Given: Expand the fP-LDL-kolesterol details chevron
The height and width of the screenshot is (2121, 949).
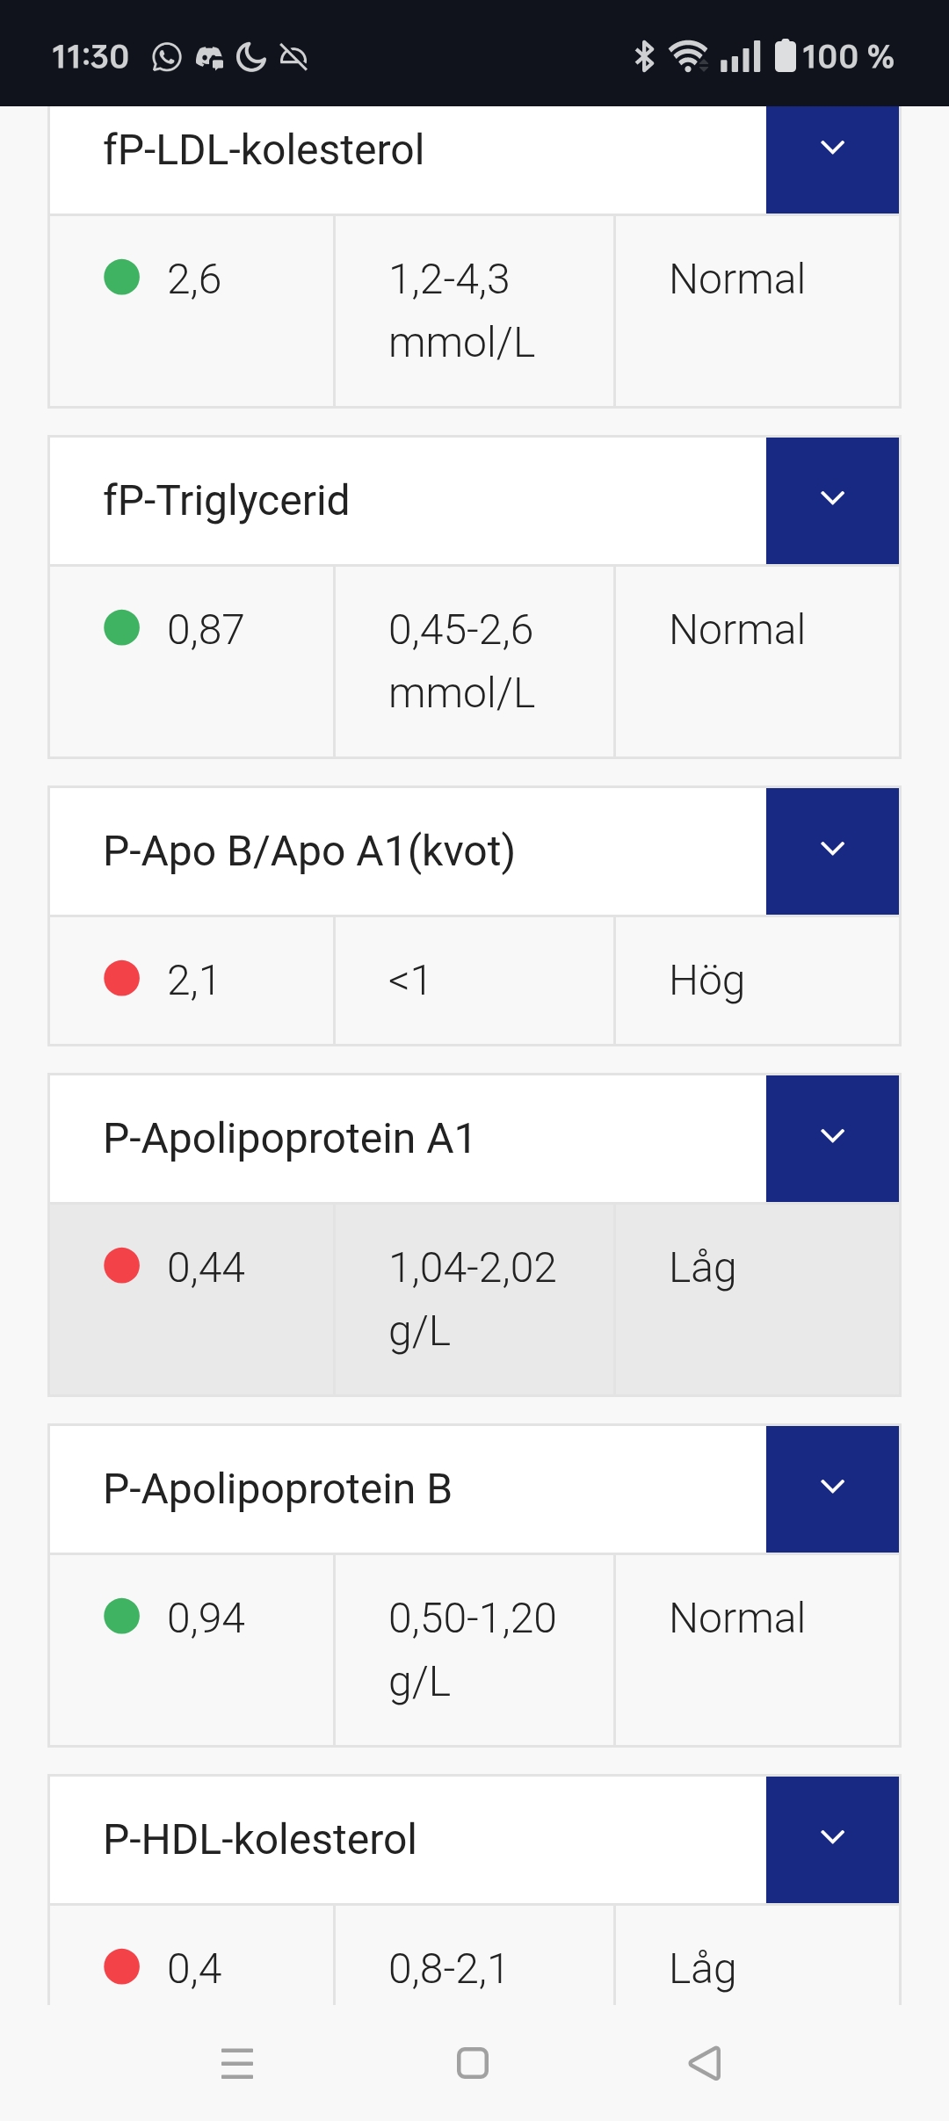Looking at the screenshot, I should pos(832,148).
